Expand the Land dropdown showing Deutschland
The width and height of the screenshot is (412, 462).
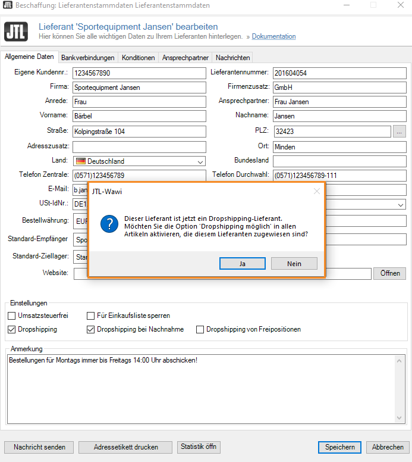139,161
